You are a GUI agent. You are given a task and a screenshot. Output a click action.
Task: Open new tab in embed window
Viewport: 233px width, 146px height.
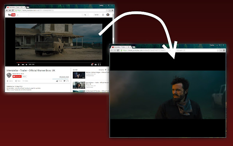(x=134, y=47)
